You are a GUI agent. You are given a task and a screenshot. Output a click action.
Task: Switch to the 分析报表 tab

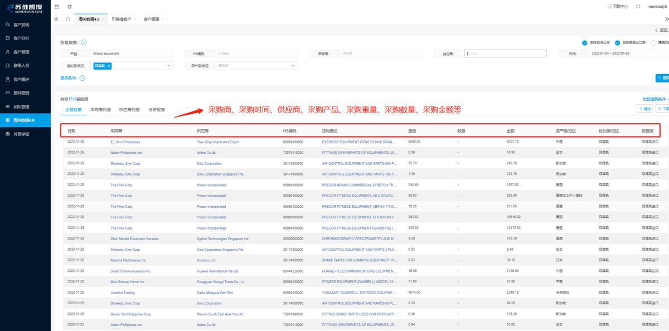(x=157, y=110)
